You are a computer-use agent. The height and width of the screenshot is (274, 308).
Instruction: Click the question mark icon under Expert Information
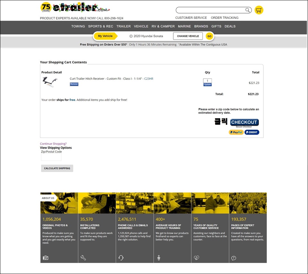(x=234, y=258)
